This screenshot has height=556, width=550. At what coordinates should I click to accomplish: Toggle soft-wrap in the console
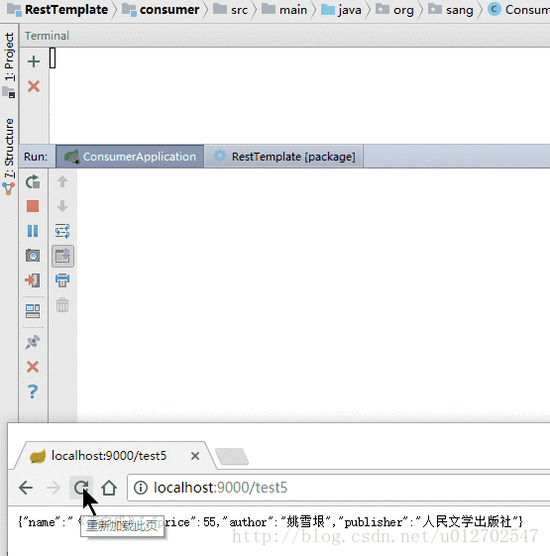(62, 231)
